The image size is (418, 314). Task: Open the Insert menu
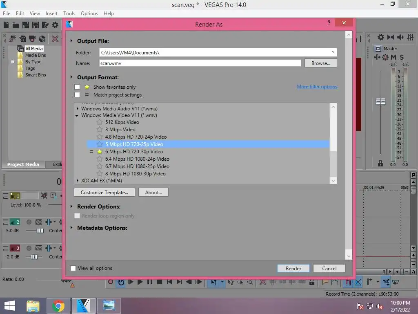(51, 13)
